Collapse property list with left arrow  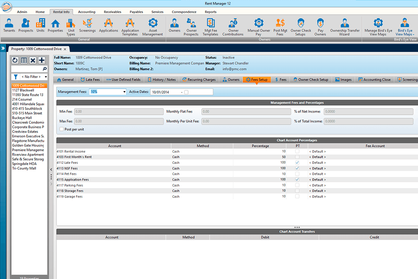click(x=51, y=170)
